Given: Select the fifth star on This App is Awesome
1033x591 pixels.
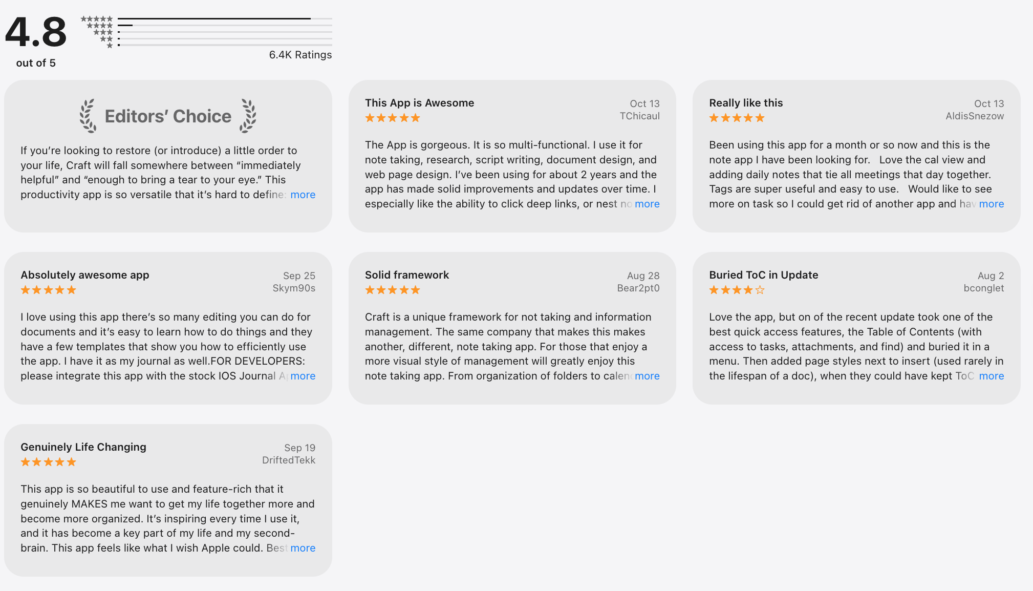Looking at the screenshot, I should tap(416, 118).
